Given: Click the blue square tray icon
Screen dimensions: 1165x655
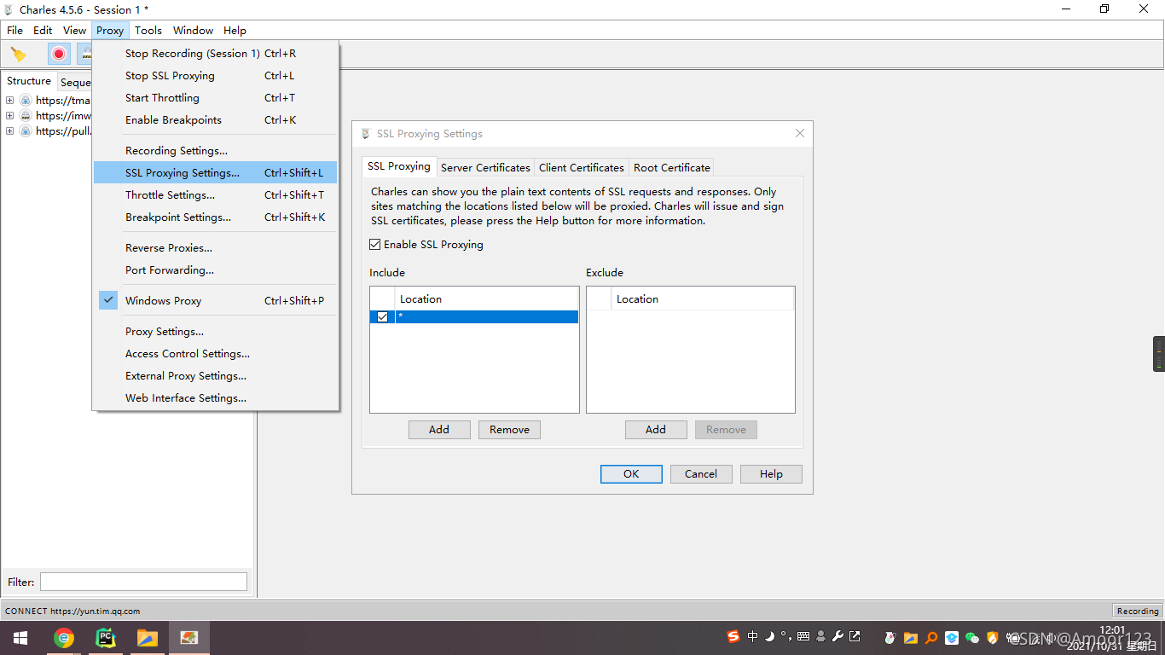Looking at the screenshot, I should click(952, 637).
